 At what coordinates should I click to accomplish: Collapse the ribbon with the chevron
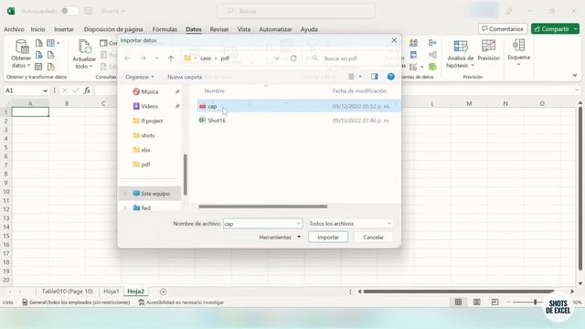tap(575, 75)
